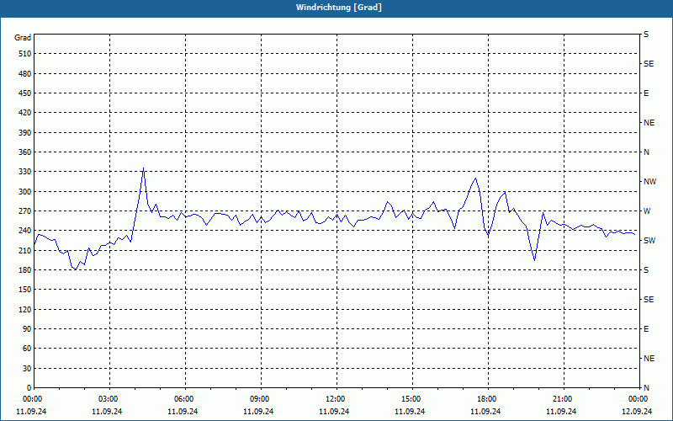The width and height of the screenshot is (673, 421).
Task: Click the blue line's peak just before 18:00
Action: (x=475, y=179)
